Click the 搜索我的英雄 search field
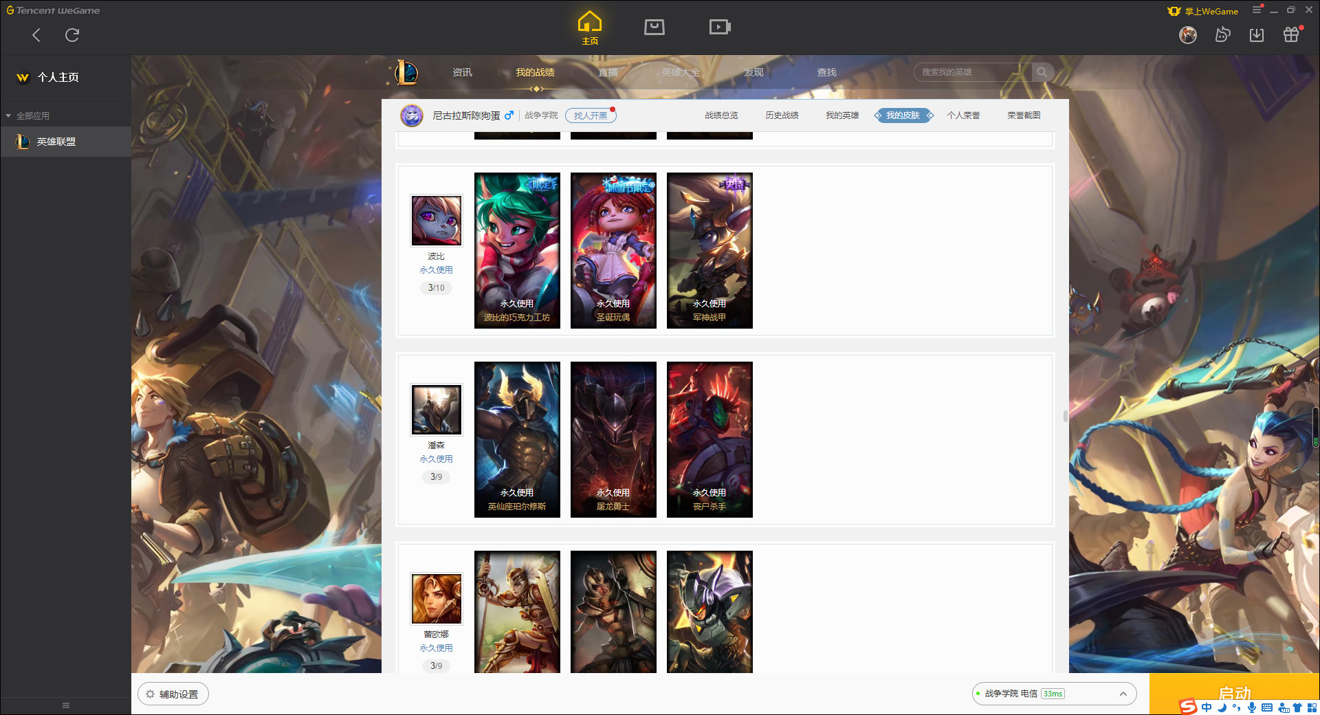 [x=973, y=72]
